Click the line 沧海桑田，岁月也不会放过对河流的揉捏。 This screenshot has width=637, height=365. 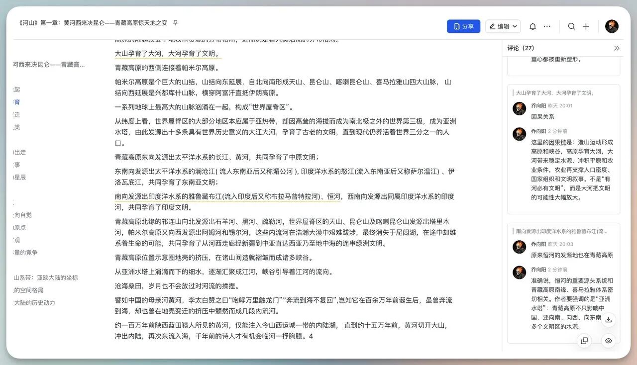click(x=178, y=286)
